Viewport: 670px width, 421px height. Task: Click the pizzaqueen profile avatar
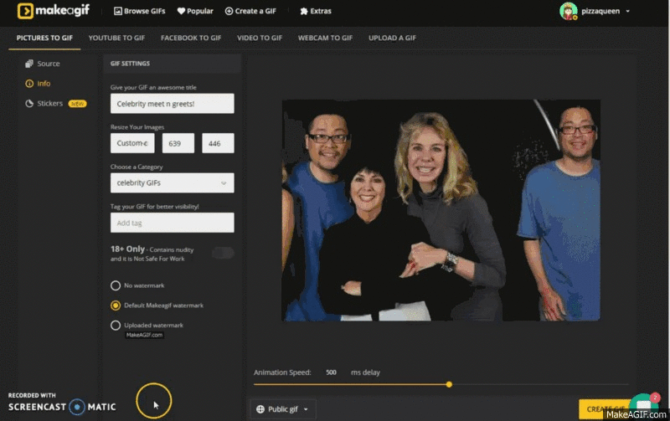[x=569, y=11]
